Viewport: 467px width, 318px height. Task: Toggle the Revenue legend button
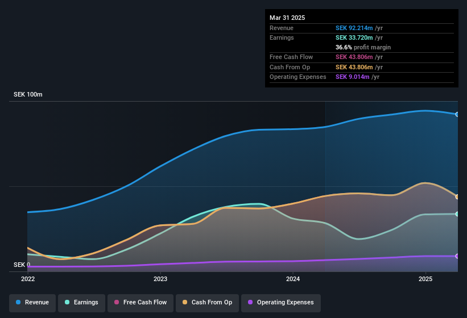pyautogui.click(x=32, y=303)
